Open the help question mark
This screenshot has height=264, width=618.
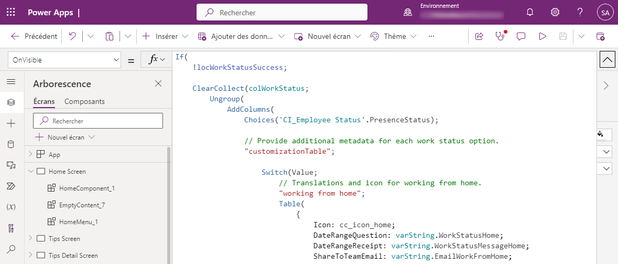point(580,12)
